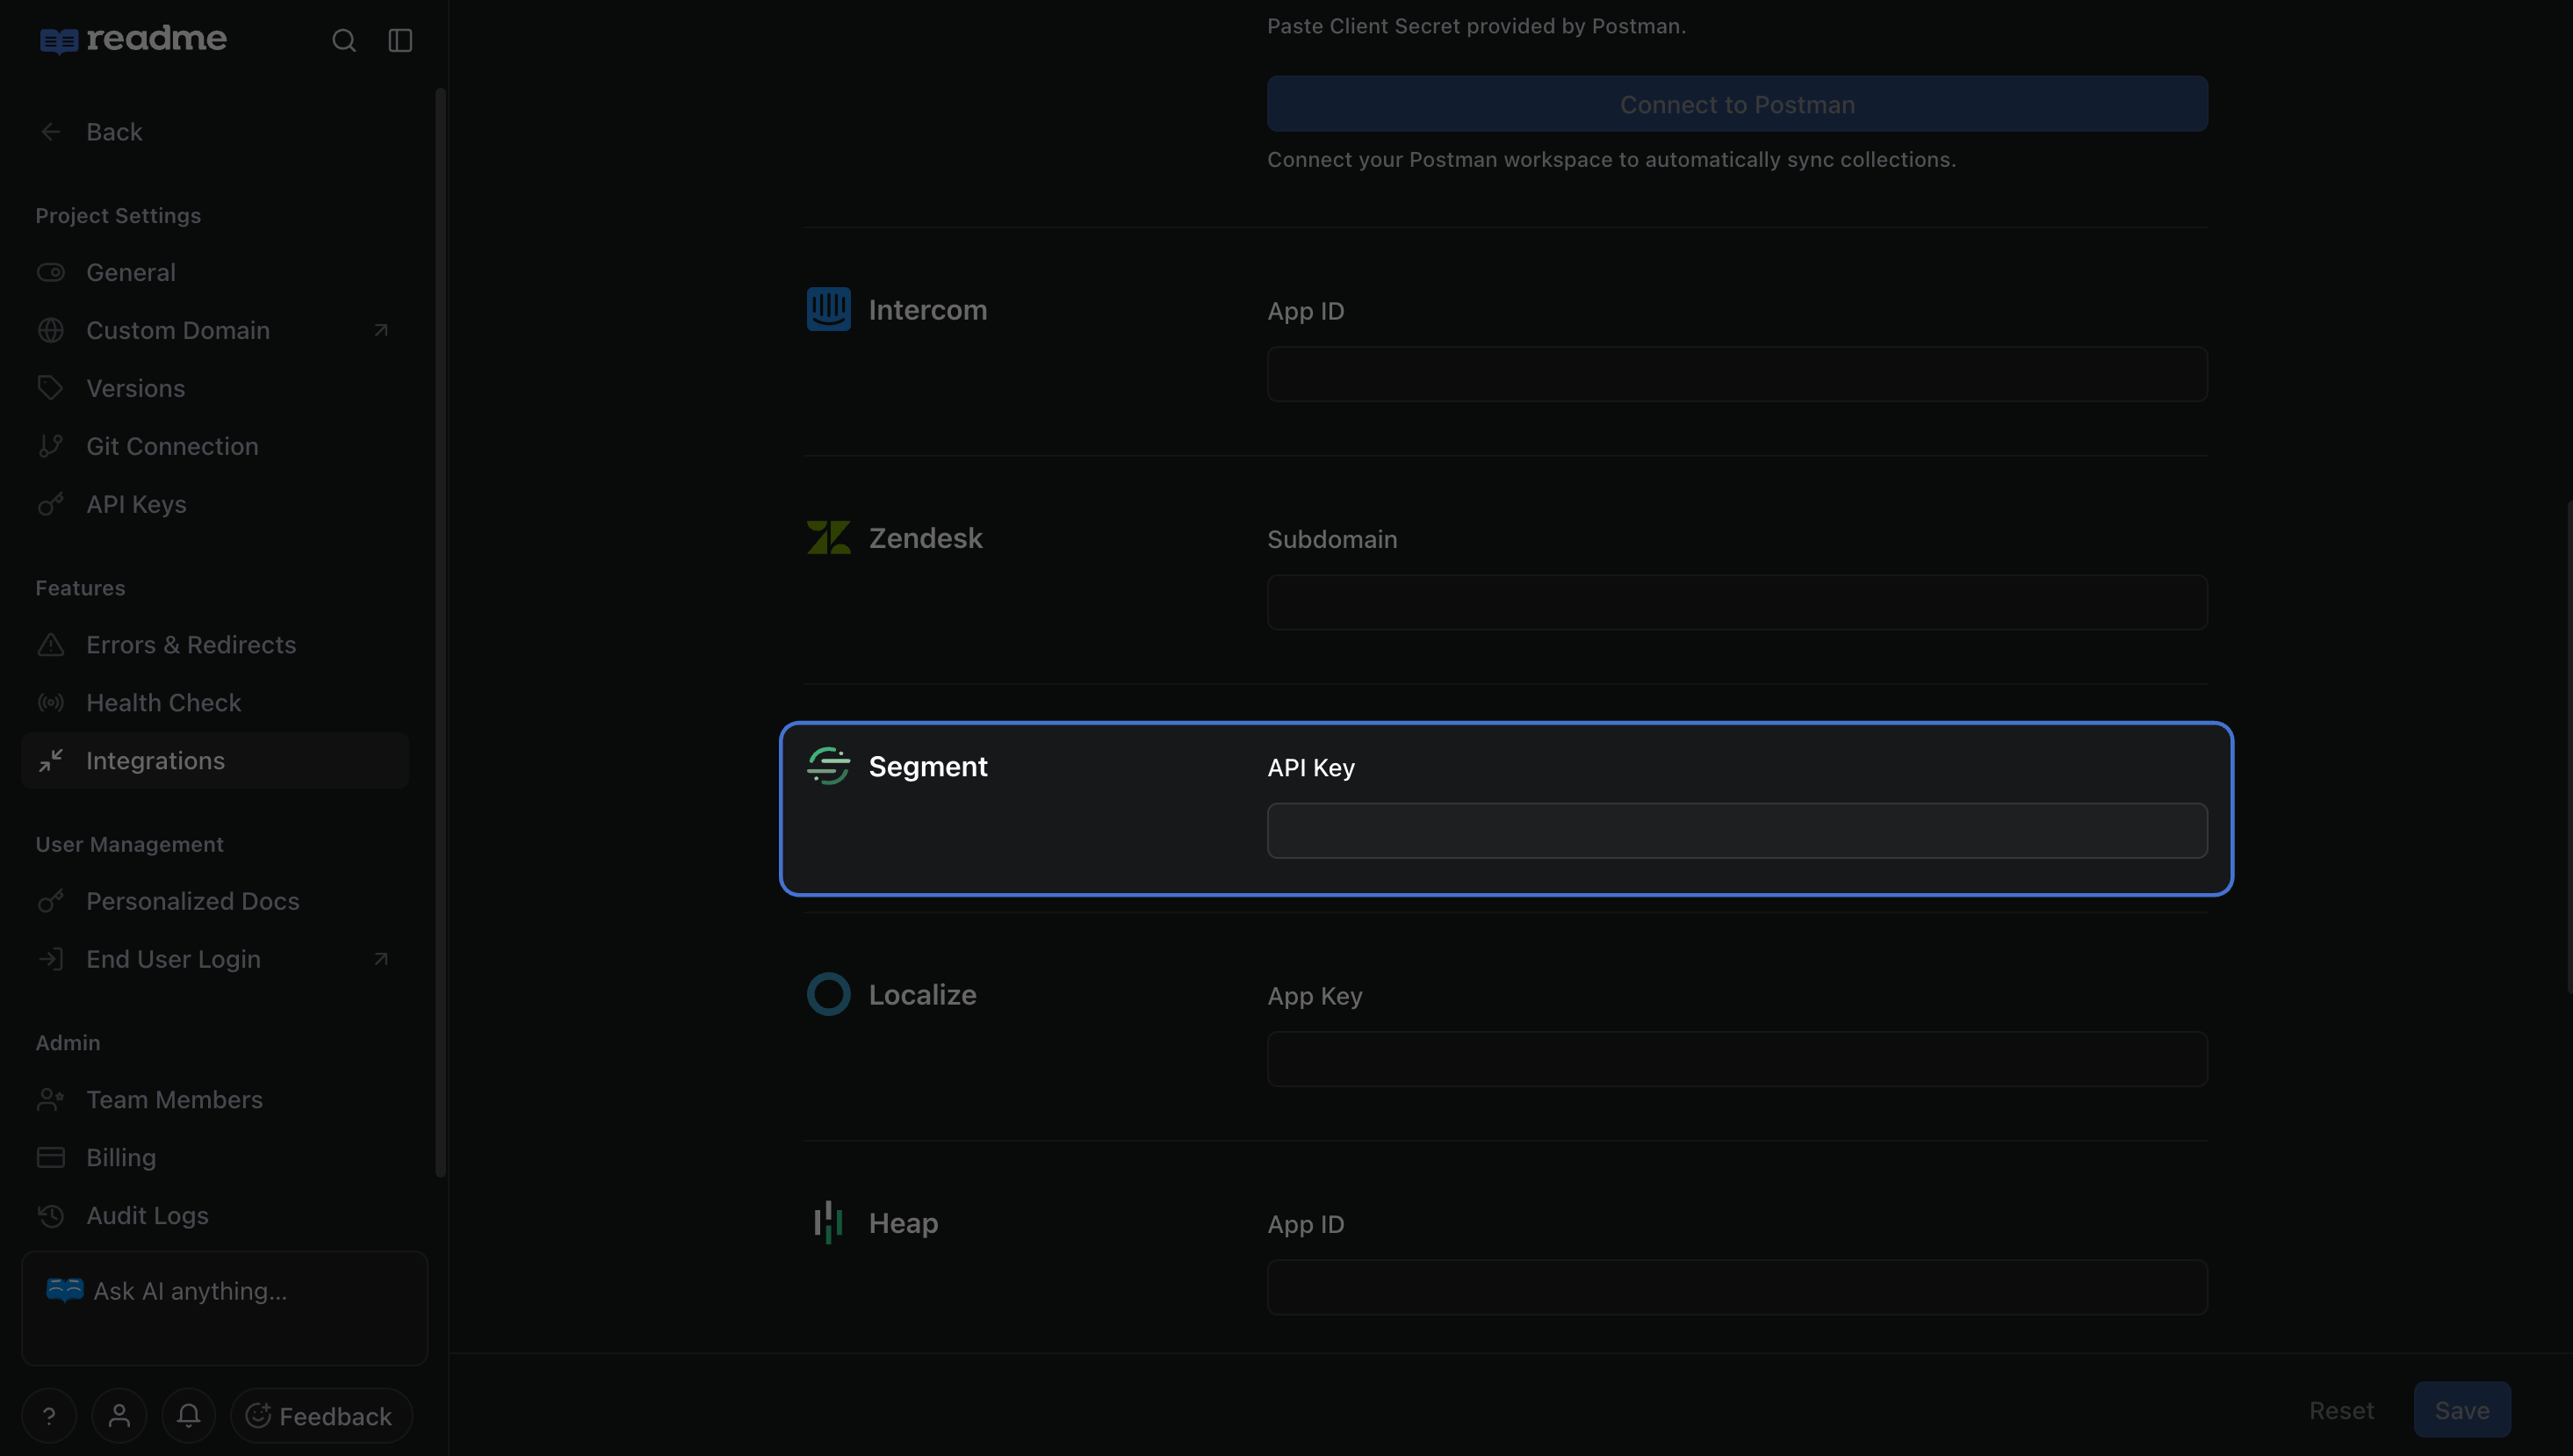Click the Git Connection branch icon

tap(51, 446)
